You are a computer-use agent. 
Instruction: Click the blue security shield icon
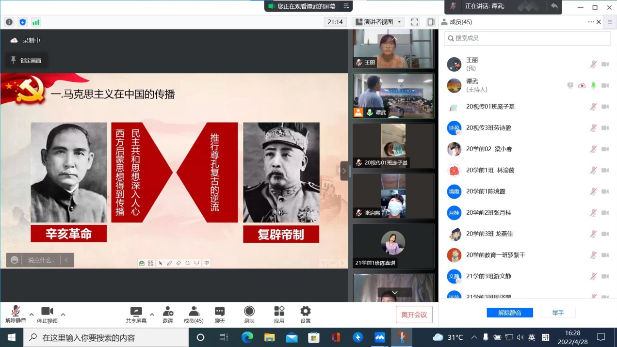point(22,22)
